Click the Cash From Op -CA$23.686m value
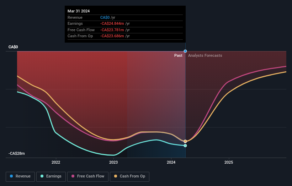Screen dimensions: 292x186 (x=112, y=36)
